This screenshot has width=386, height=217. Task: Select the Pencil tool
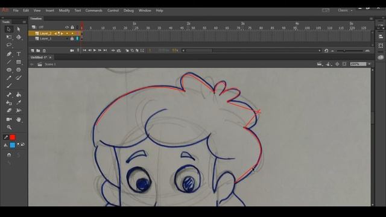(9, 78)
